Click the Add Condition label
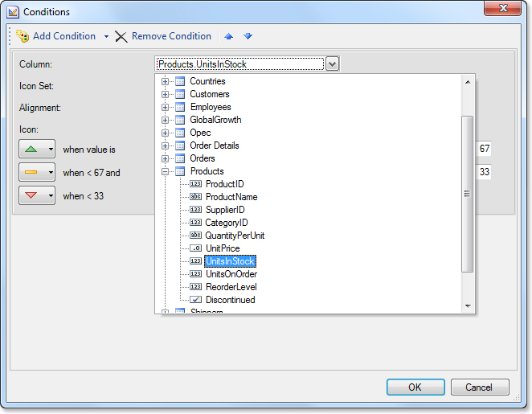The height and width of the screenshot is (414, 532). pos(64,36)
